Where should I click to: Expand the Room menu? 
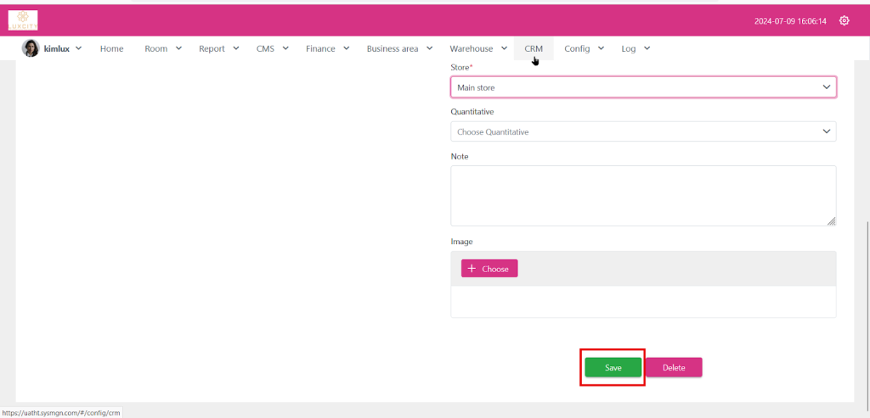162,49
